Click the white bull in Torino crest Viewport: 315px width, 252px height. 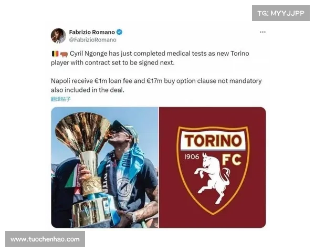tap(212, 178)
